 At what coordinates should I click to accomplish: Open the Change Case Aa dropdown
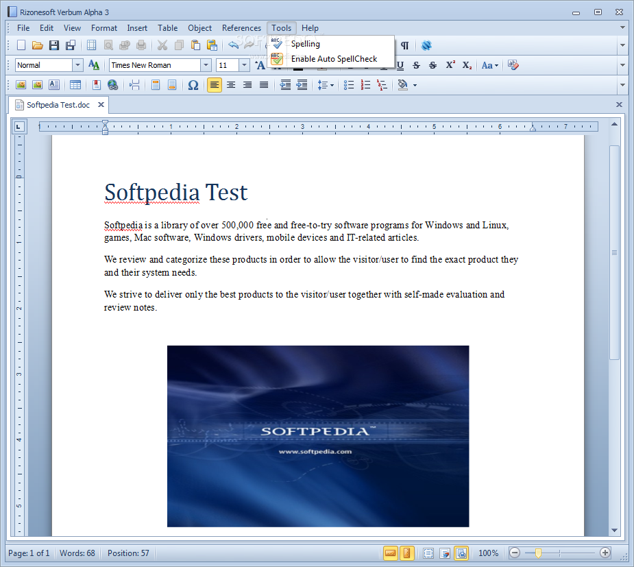tap(489, 65)
